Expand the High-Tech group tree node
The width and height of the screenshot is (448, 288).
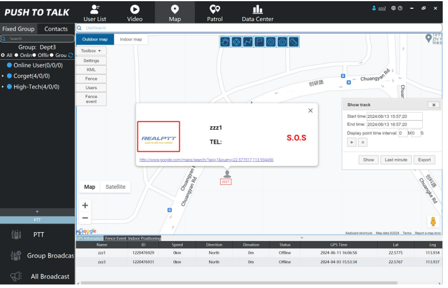tap(3, 87)
